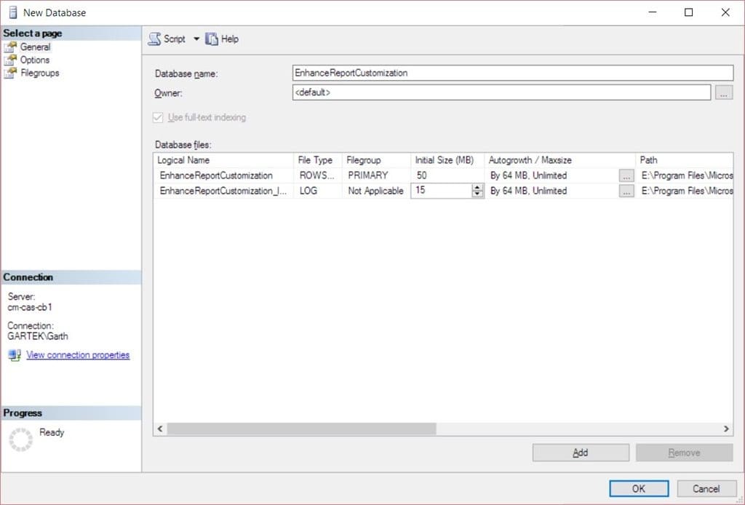Click the Owner input field
Screen dimensions: 745x505
click(x=501, y=92)
